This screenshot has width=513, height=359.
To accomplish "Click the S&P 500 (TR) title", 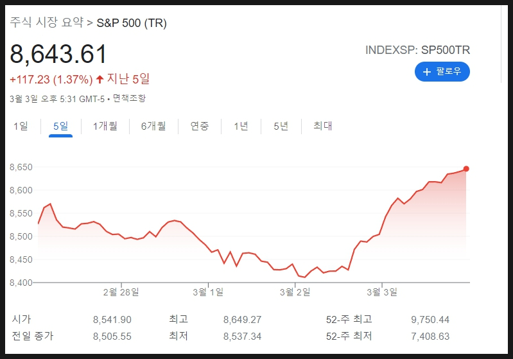I will [x=132, y=23].
